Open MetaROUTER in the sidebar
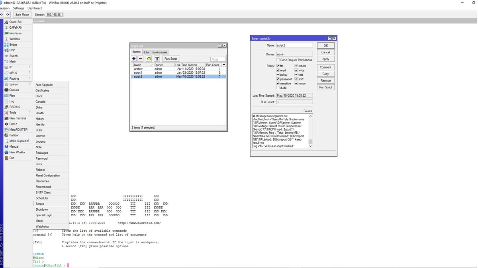Viewport: 478px width, 268px height. tap(18, 129)
